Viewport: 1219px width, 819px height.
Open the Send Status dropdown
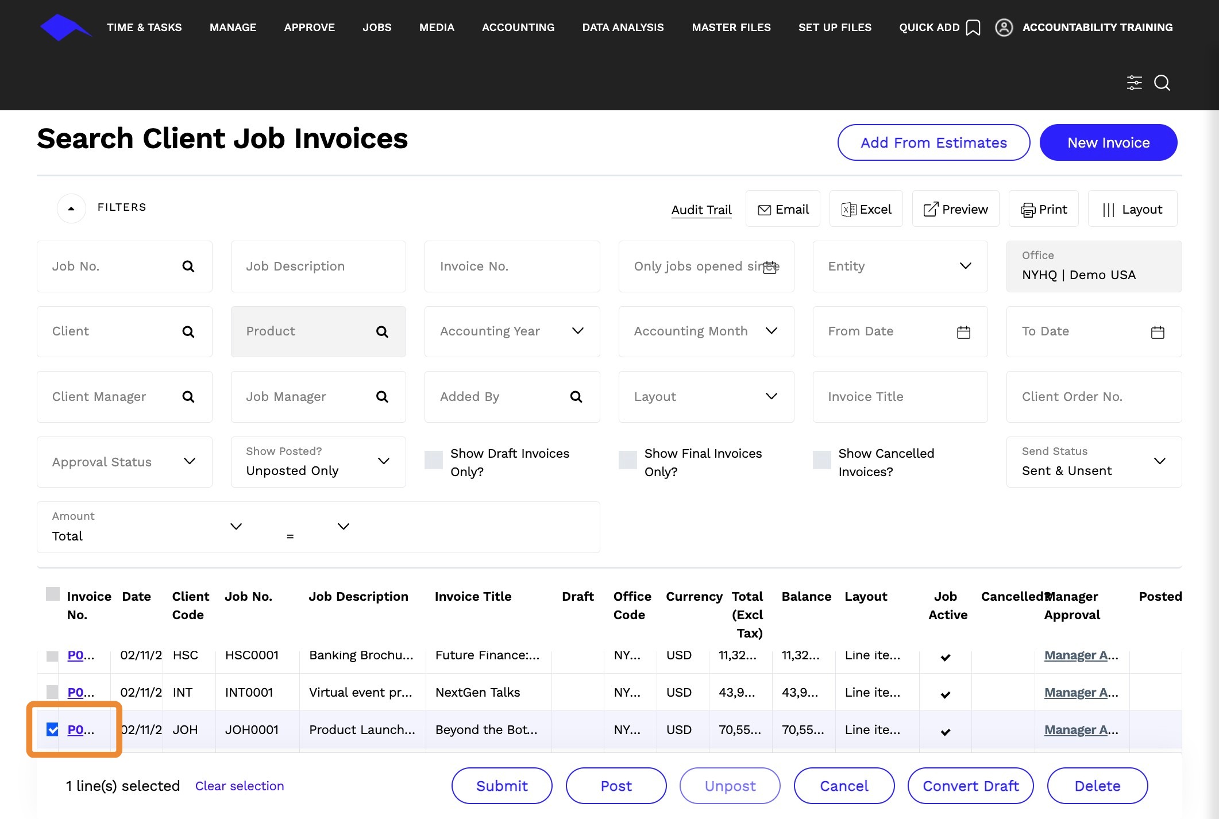[1159, 461]
